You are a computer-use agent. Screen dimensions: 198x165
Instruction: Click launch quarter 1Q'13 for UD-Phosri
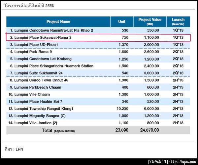(x=178, y=45)
